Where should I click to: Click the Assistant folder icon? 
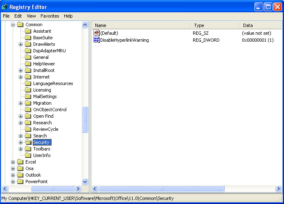(28, 31)
